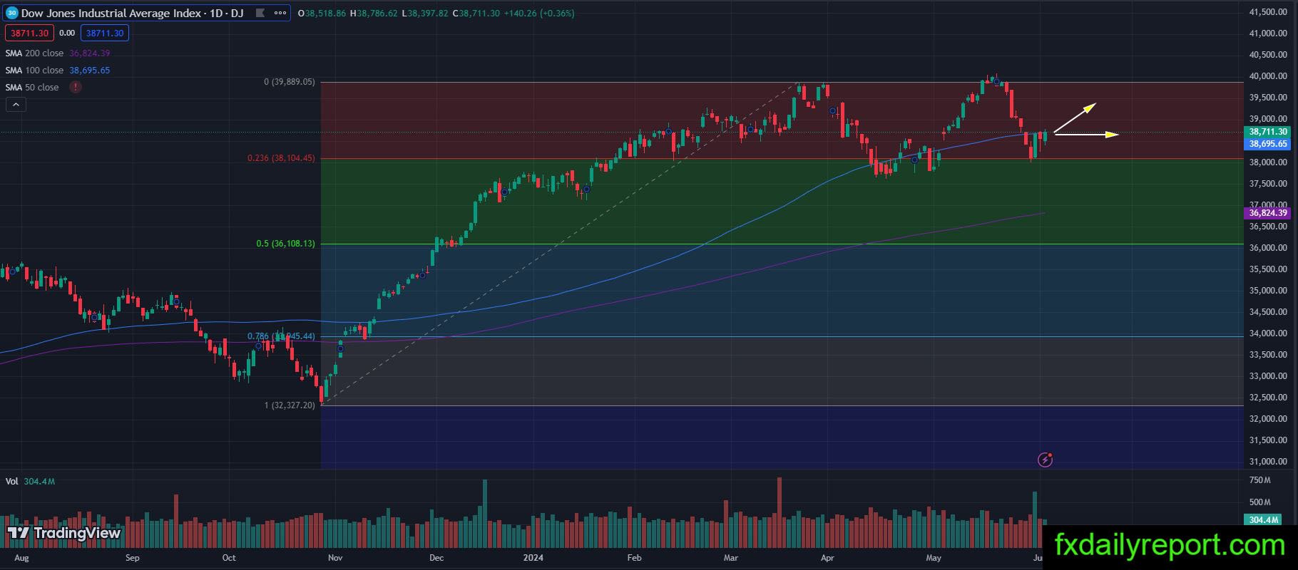1298x570 pixels.
Task: Click the Dec label on the time axis
Action: [x=436, y=557]
